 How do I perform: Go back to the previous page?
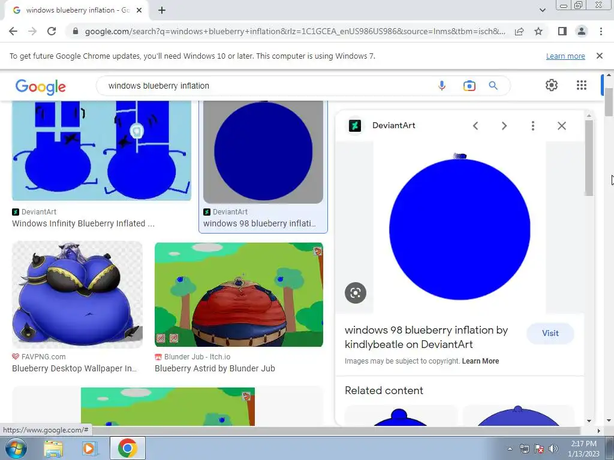pyautogui.click(x=13, y=31)
